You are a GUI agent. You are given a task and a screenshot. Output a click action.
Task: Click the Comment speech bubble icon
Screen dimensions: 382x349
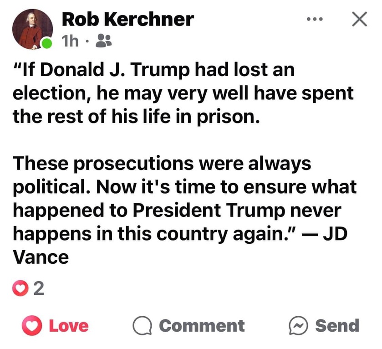click(142, 325)
